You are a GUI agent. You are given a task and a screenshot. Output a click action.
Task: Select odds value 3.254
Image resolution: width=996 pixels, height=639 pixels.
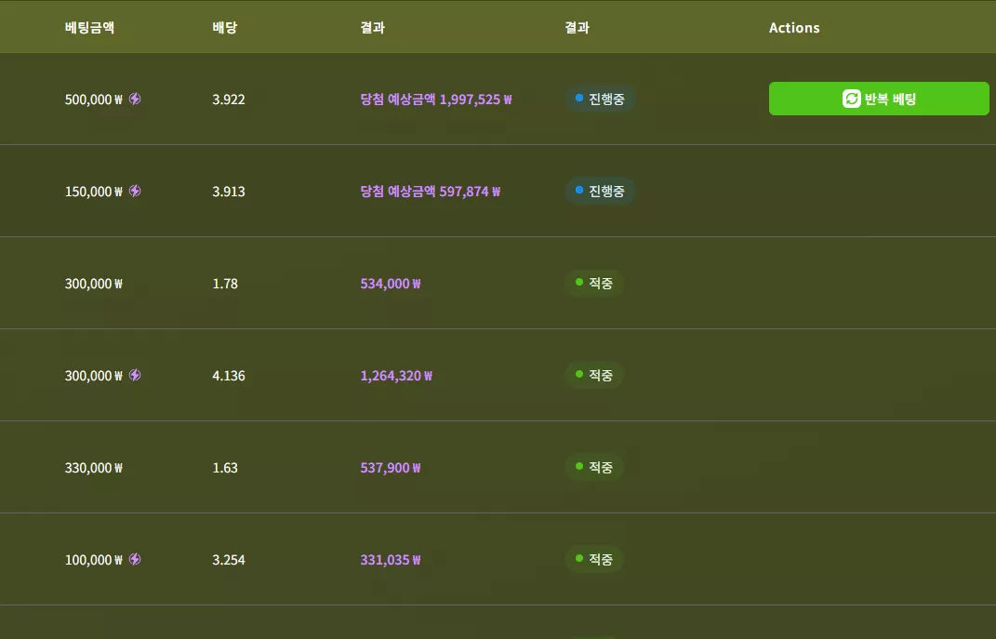click(229, 560)
